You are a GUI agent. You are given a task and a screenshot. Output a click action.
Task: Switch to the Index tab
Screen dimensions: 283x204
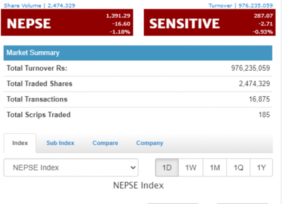click(x=20, y=143)
